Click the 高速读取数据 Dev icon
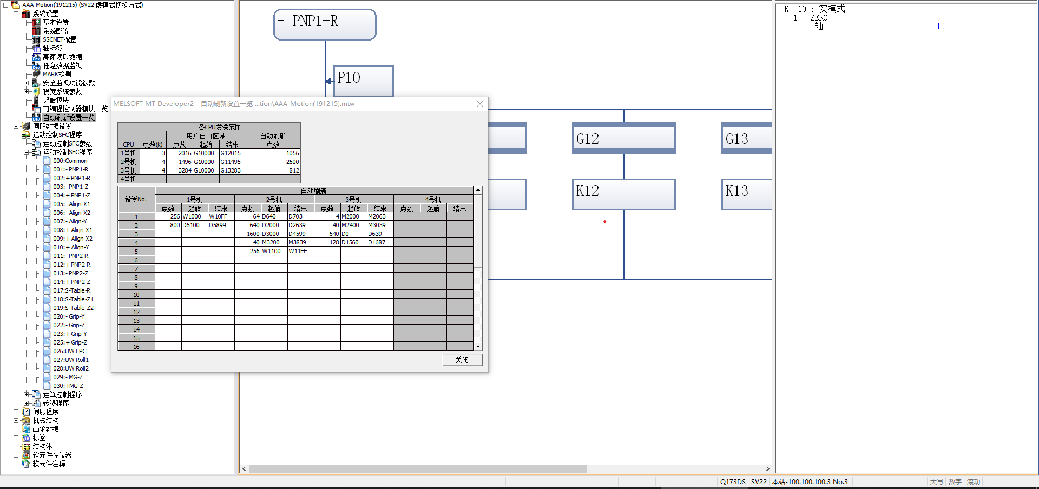 36,57
